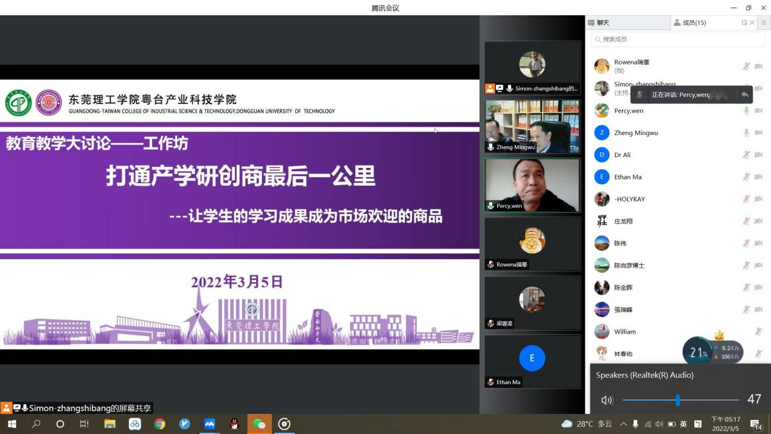Click the speaker mute icon beside volume slider

pyautogui.click(x=607, y=400)
